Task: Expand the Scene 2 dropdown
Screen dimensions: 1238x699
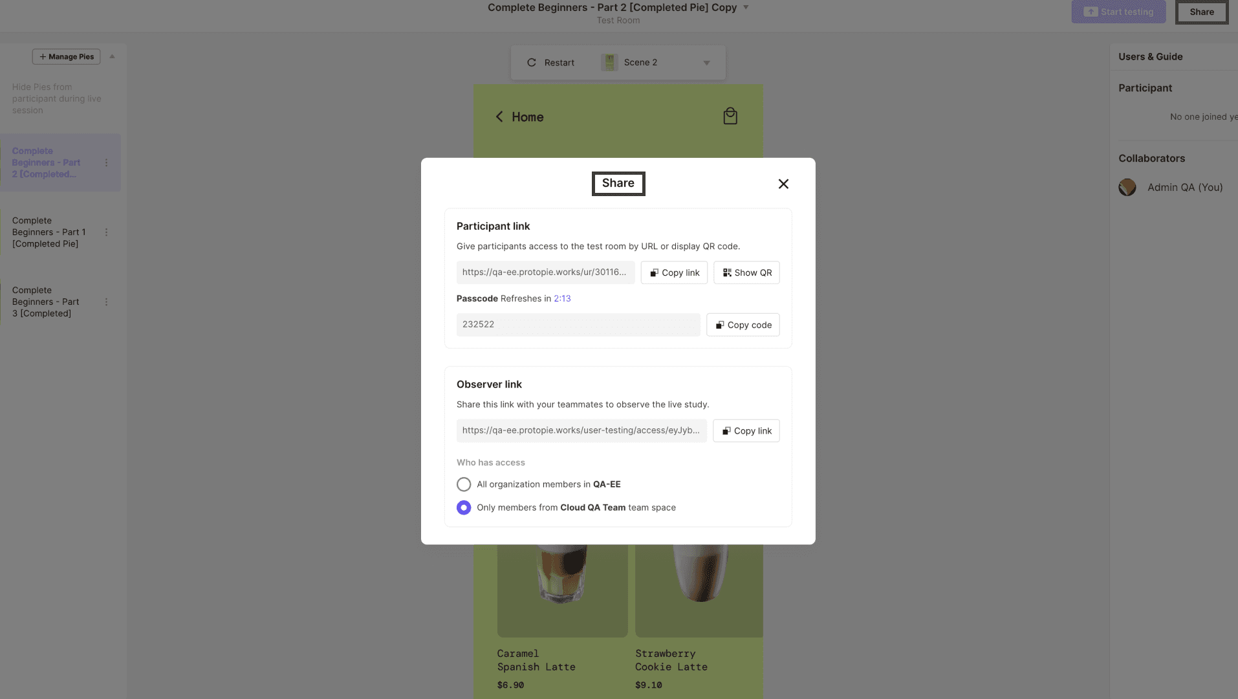Action: coord(706,63)
